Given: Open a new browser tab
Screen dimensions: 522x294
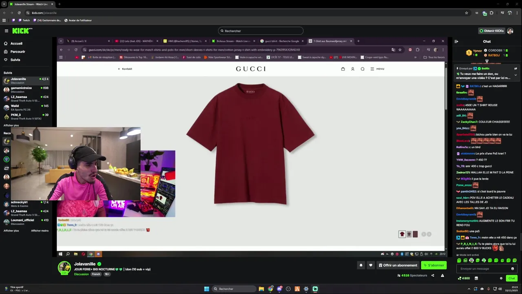Looking at the screenshot, I should point(59,4).
